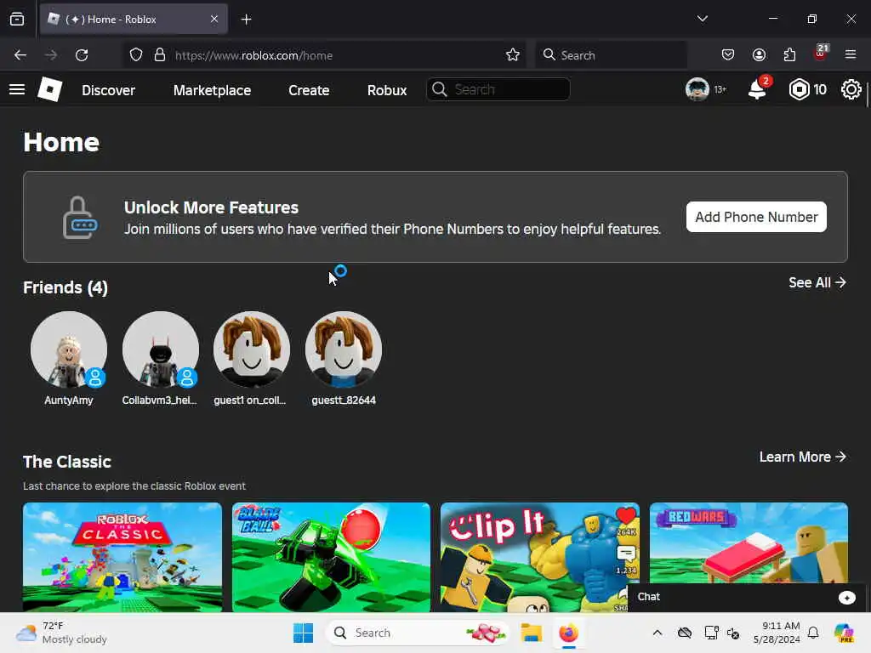Open your avatar profile in navbar
The width and height of the screenshot is (871, 653).
click(x=697, y=89)
